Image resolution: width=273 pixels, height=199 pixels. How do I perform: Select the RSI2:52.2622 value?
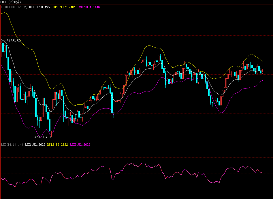pyautogui.click(x=57, y=145)
